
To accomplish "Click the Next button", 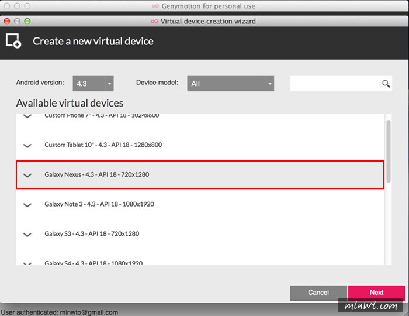I will pos(376,293).
